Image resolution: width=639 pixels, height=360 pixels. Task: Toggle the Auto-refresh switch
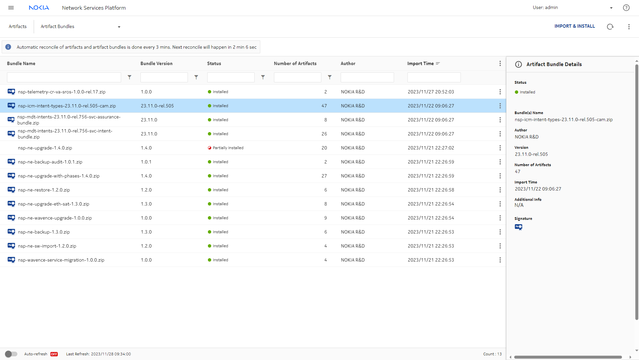11,354
